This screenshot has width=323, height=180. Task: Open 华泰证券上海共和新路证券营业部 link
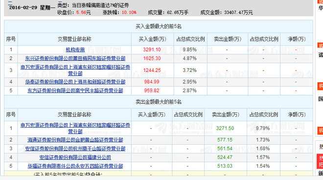75,82
